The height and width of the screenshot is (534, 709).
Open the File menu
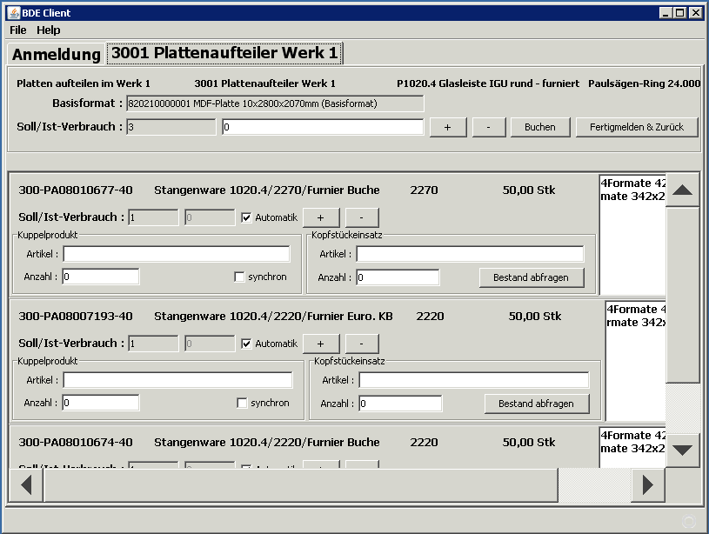coord(18,30)
